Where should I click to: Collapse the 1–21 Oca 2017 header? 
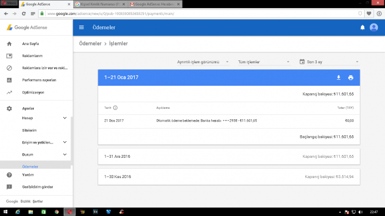coord(229,77)
